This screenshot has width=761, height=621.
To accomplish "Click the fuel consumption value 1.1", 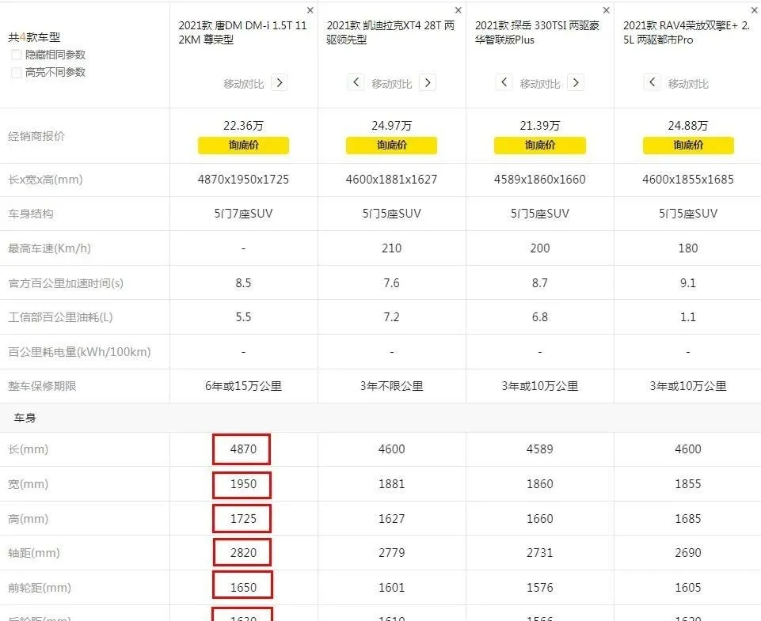I will tap(688, 317).
